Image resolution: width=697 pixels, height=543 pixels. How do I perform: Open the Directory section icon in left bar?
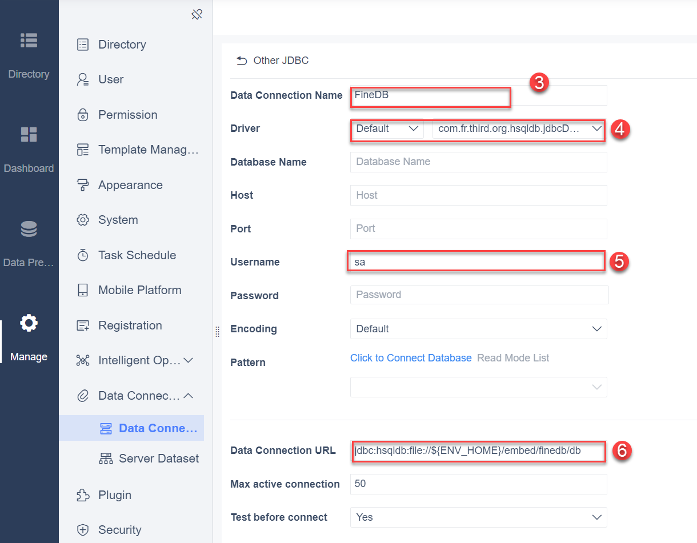click(29, 40)
